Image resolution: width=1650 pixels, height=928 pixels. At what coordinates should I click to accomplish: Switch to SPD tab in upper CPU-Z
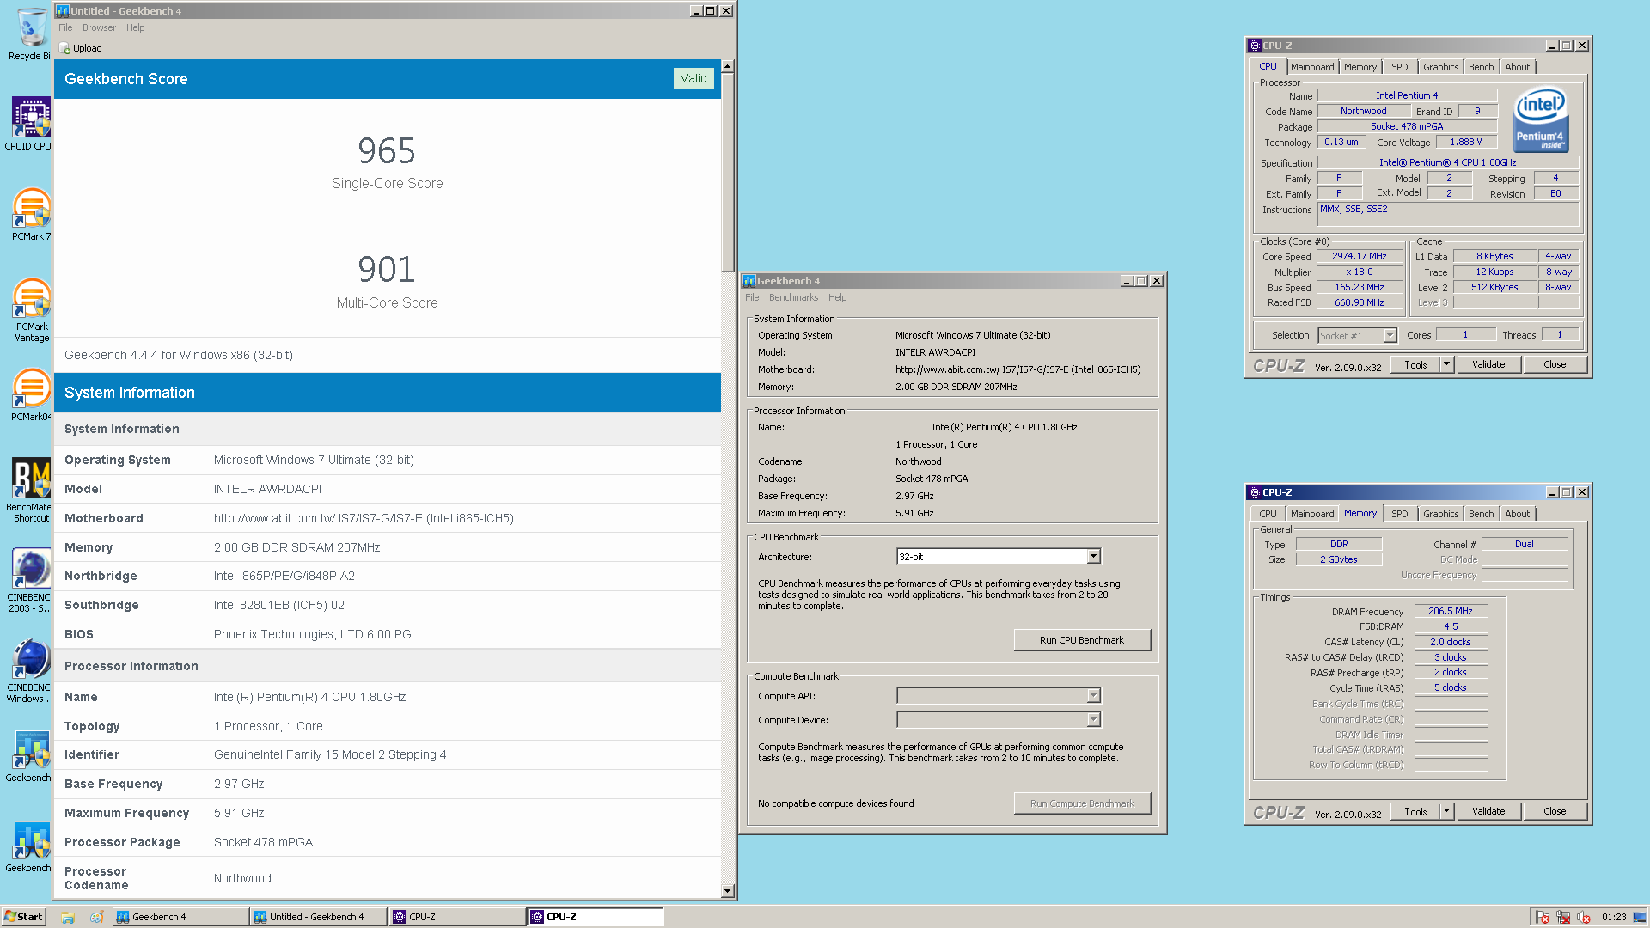click(x=1400, y=67)
